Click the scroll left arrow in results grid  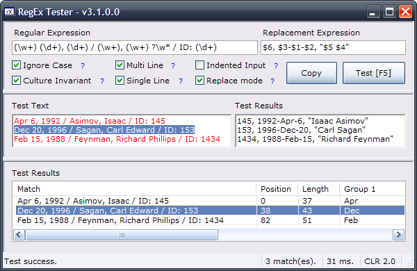pos(19,235)
